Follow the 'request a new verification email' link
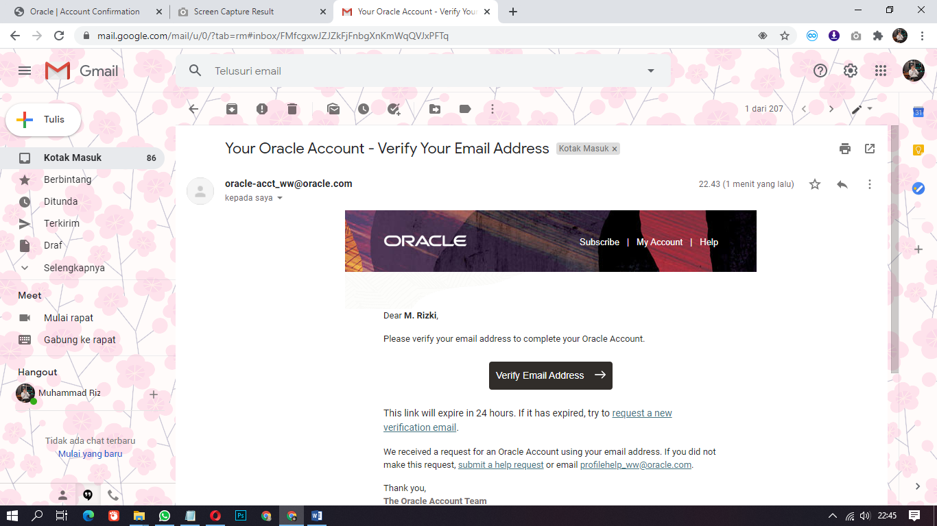Viewport: 937px width, 526px height. click(527, 421)
